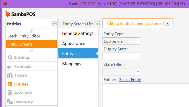Switch to the Entity Screen List tab
189x107 pixels.
coord(78,24)
